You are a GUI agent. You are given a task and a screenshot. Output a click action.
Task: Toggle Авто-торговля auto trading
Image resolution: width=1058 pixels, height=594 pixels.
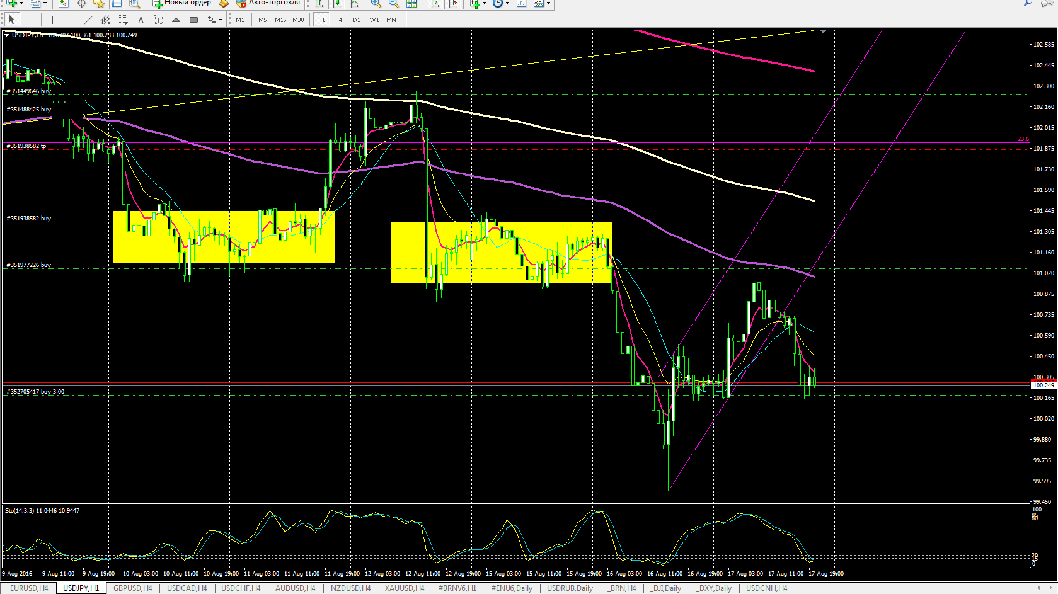268,3
